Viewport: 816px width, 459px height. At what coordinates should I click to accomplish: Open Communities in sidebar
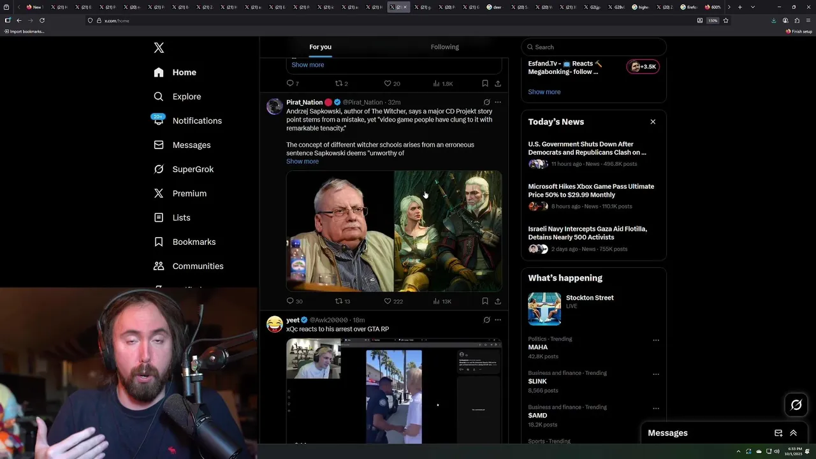click(x=189, y=266)
